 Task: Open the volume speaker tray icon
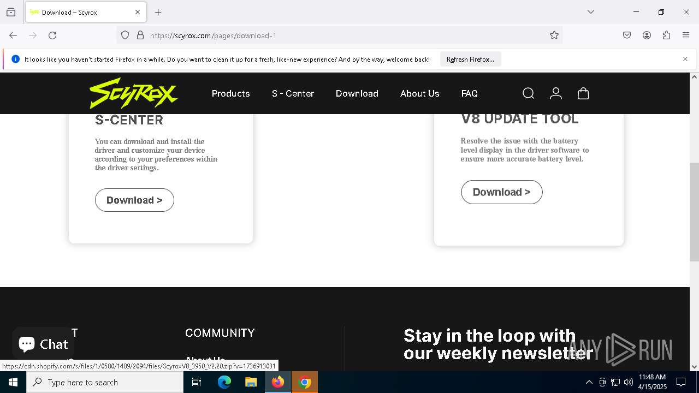629,382
